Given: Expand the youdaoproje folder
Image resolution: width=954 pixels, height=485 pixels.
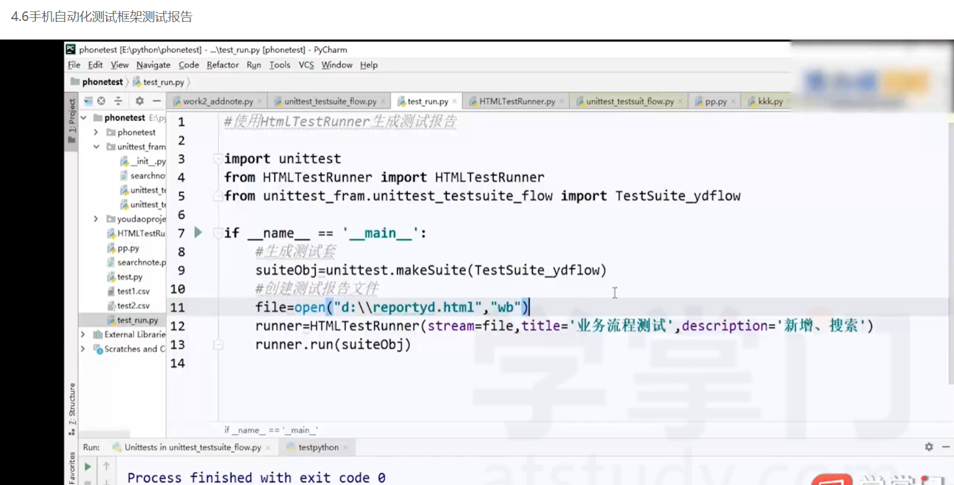Looking at the screenshot, I should click(96, 219).
